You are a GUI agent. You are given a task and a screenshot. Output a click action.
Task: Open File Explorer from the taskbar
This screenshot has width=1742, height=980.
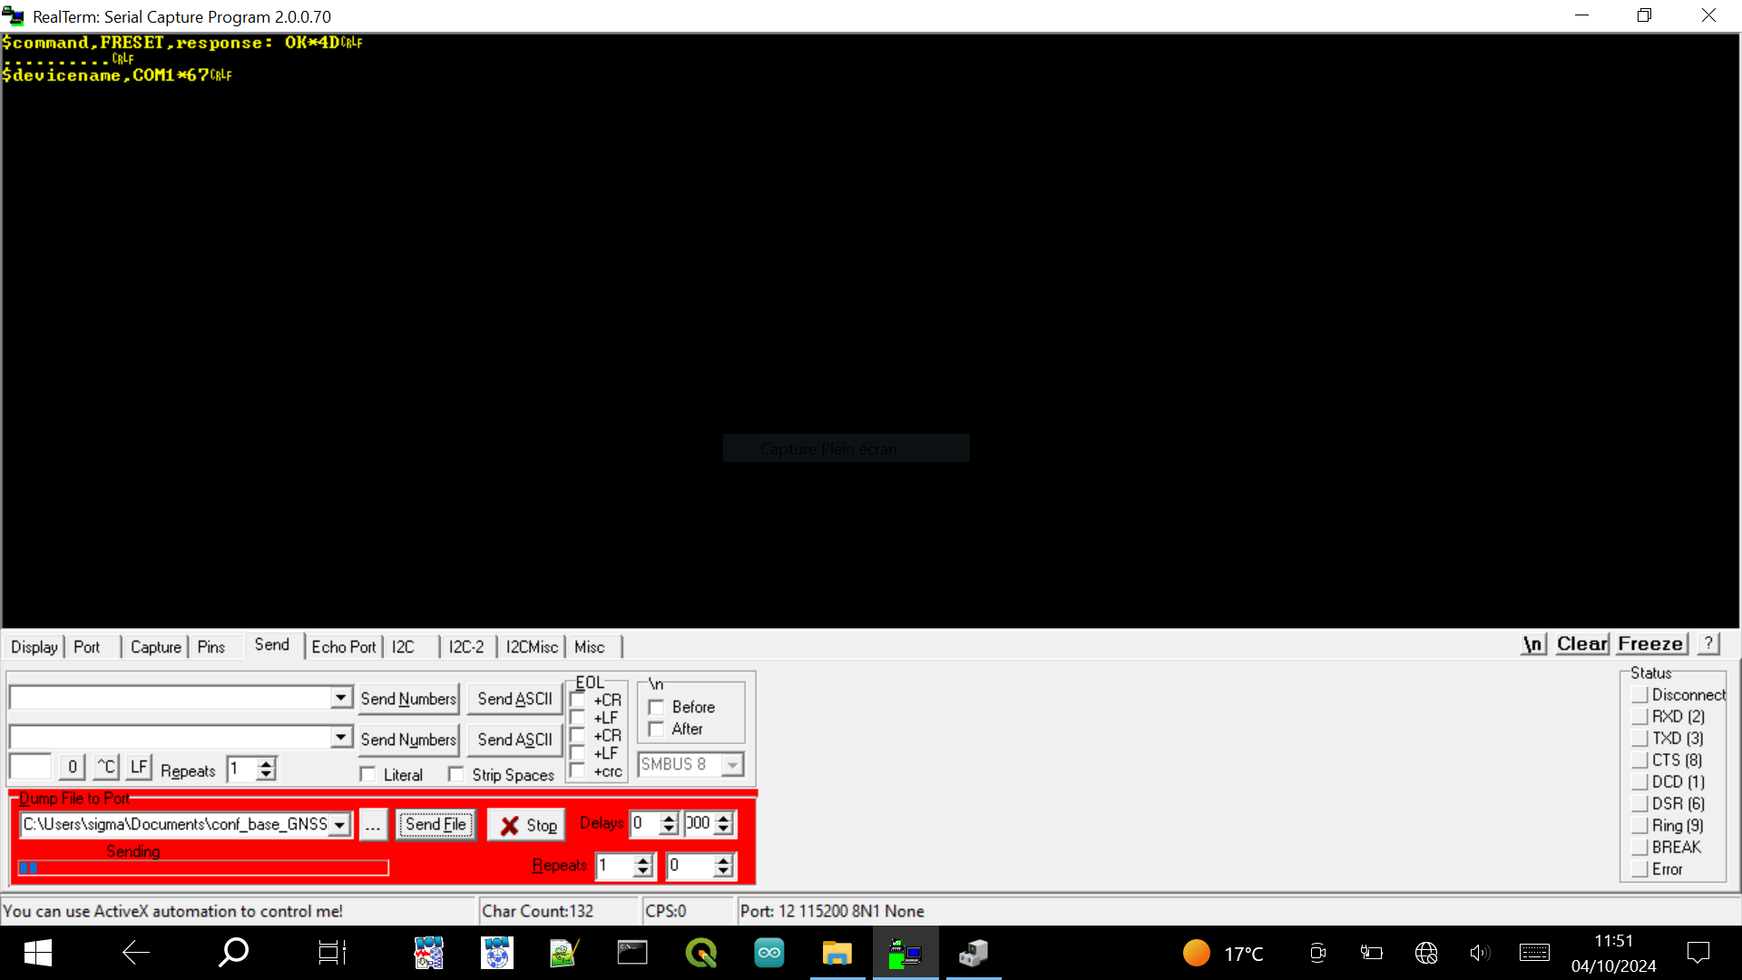pos(837,953)
